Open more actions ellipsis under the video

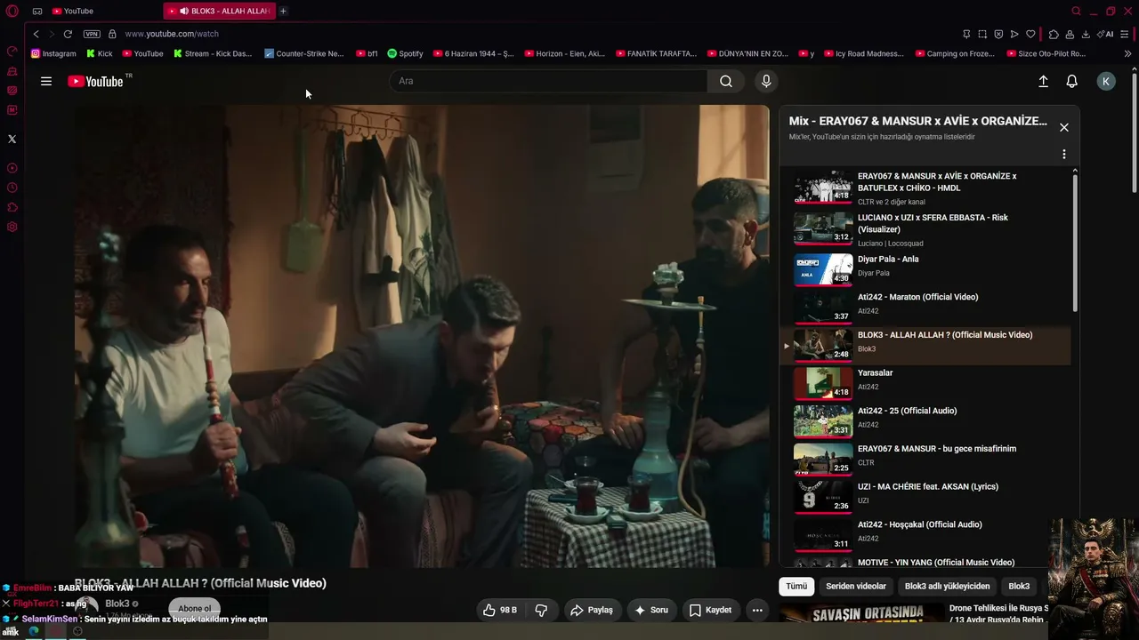pos(757,610)
